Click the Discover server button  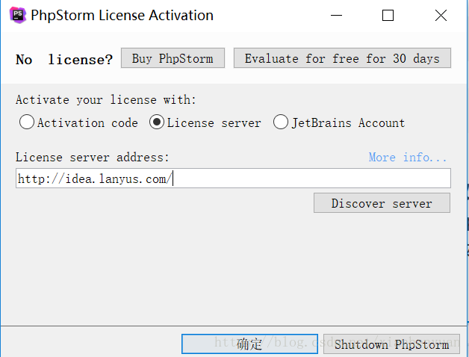pos(382,203)
